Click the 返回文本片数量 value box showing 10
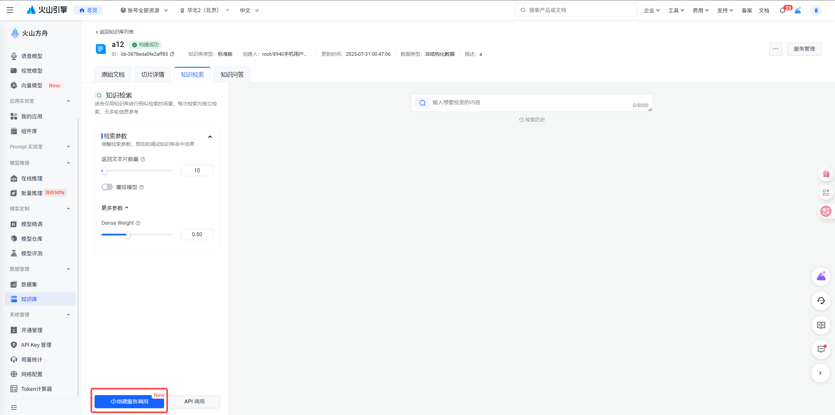 click(197, 171)
